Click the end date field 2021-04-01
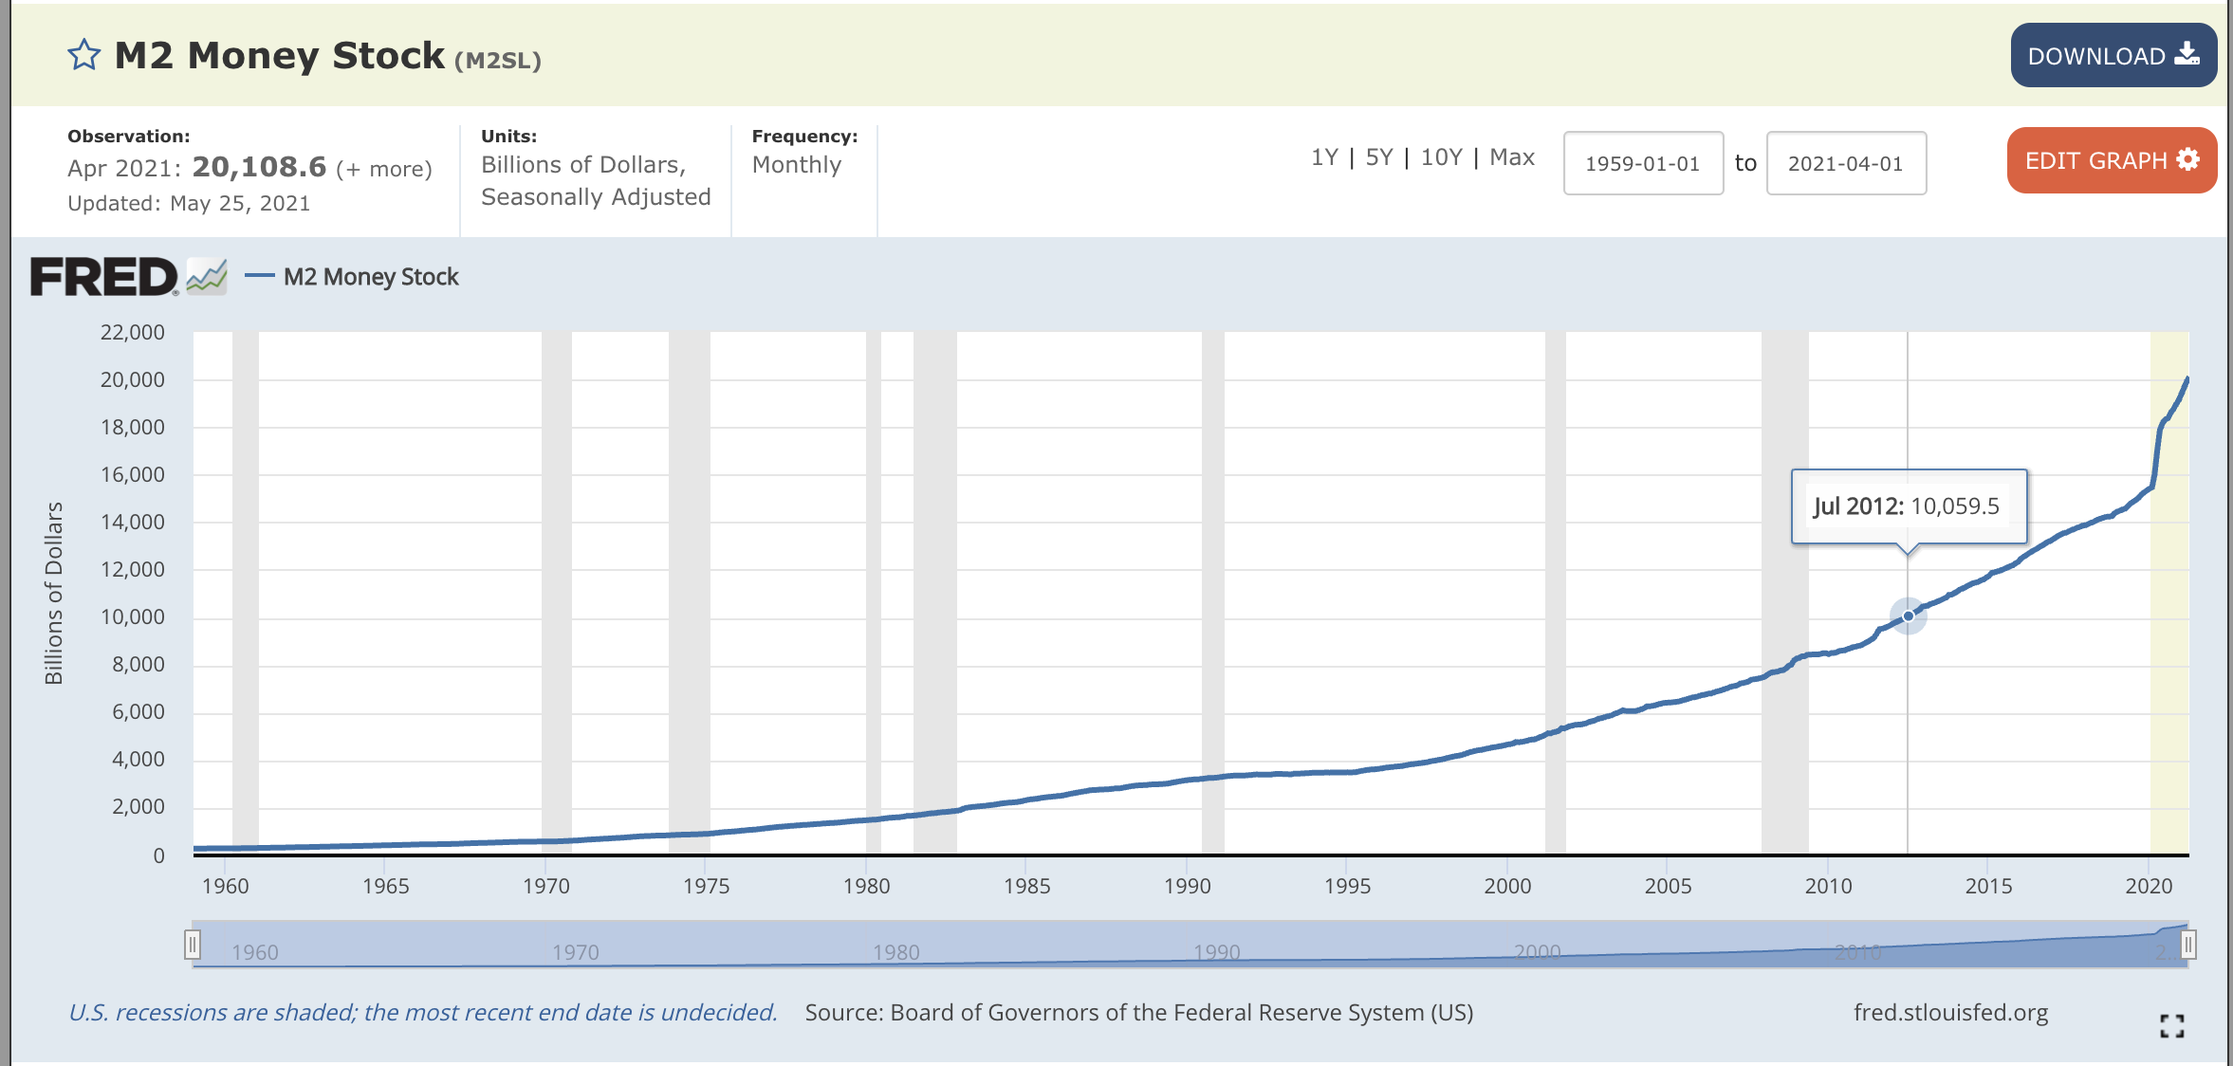Screen dimensions: 2233x1066 tap(1845, 163)
